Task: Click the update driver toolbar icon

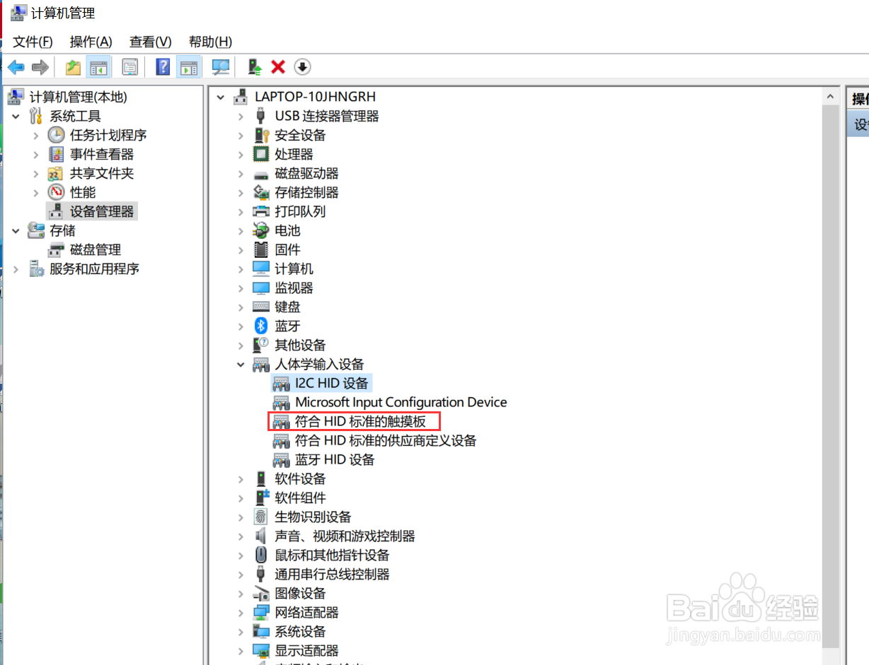Action: (254, 66)
